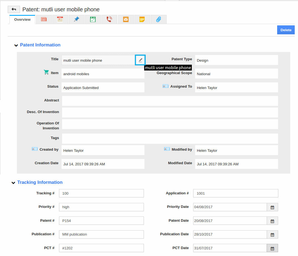Open the Priority Date calendar picker

pos(272,207)
